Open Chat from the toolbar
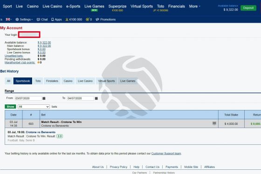The image size is (261, 174). [x=42, y=19]
